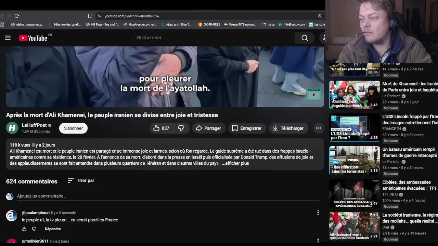
Task: Like the video with thumbs up 837
Action: click(x=161, y=128)
